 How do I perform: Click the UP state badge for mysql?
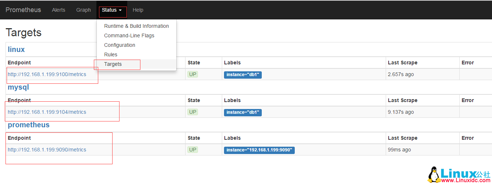click(x=193, y=112)
